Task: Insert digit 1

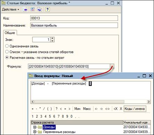Action: 33,116
